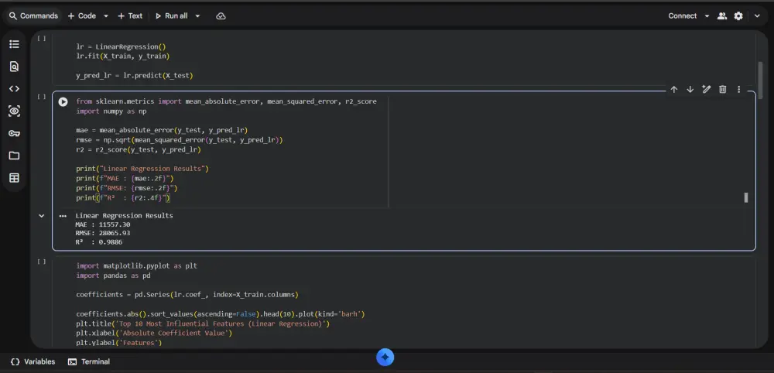Open the settings gear icon
Screen dimensions: 774x373
click(x=738, y=15)
